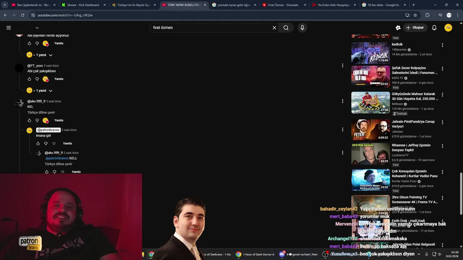Bookmark this page with the star icon

click(415, 15)
